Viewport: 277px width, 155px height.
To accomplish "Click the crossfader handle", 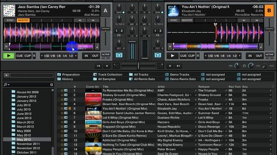I will click(138, 66).
